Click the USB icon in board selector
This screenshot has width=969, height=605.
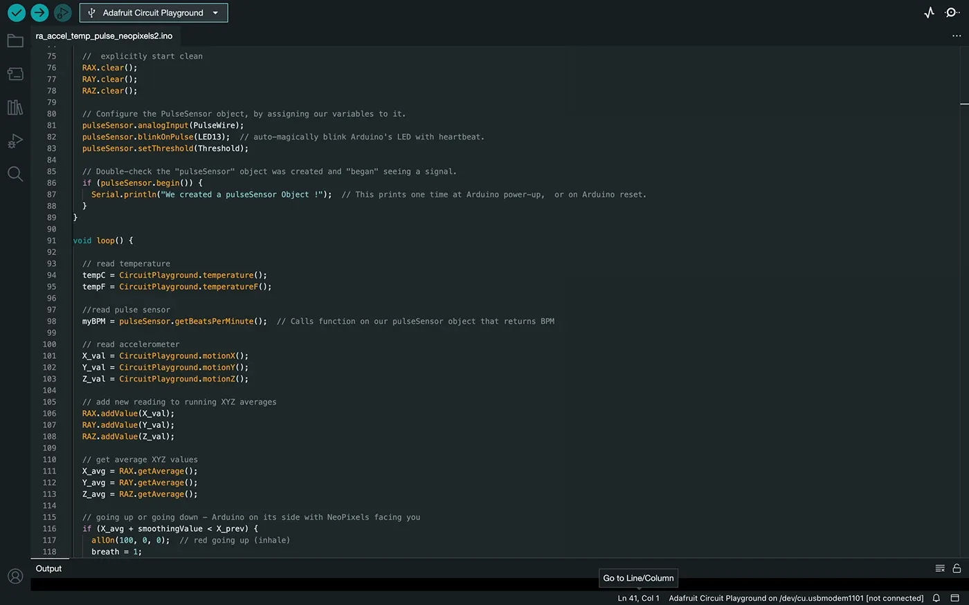(91, 12)
